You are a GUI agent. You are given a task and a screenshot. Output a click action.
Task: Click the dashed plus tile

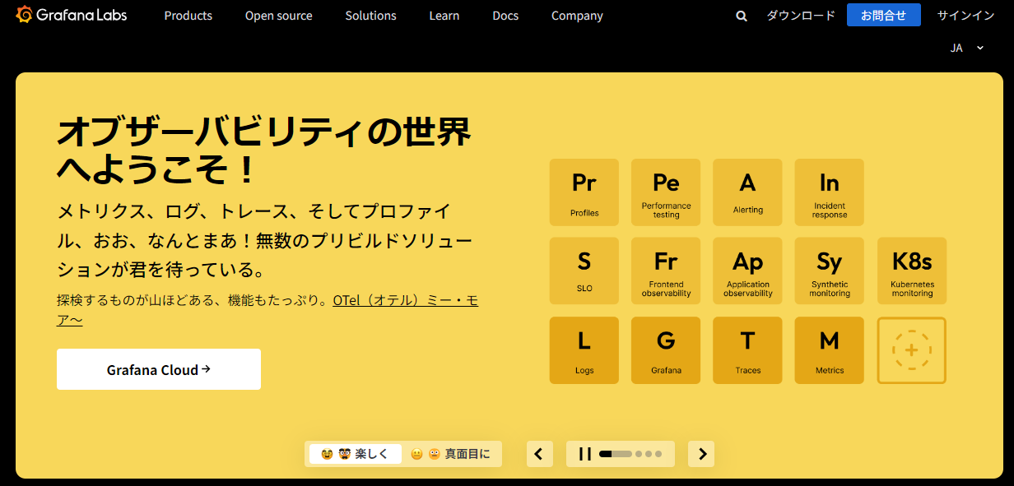912,350
